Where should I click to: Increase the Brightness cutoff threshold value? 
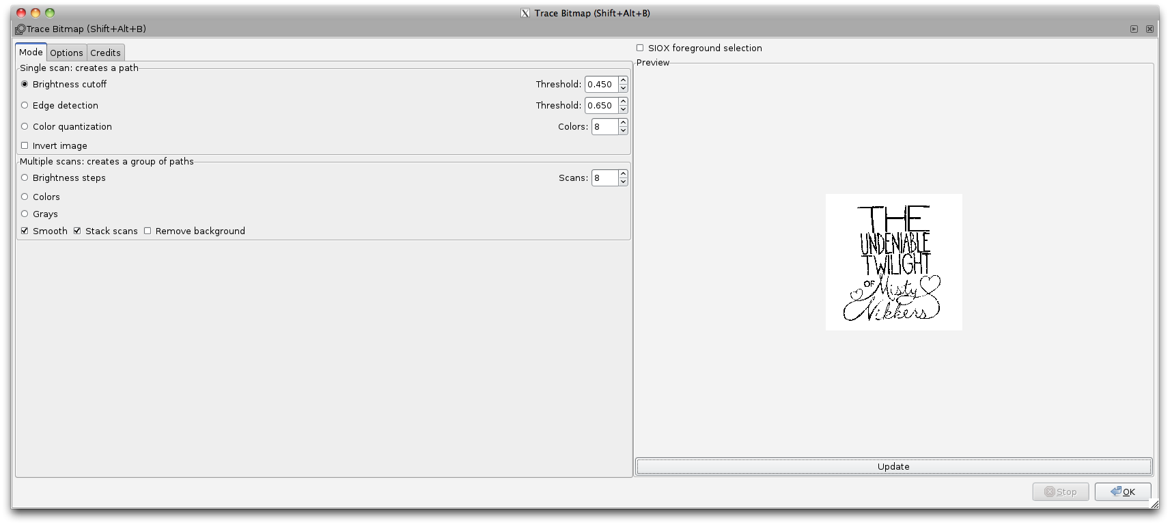623,81
